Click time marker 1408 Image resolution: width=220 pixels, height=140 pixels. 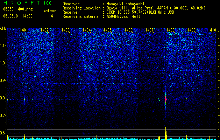[x=170, y=30]
